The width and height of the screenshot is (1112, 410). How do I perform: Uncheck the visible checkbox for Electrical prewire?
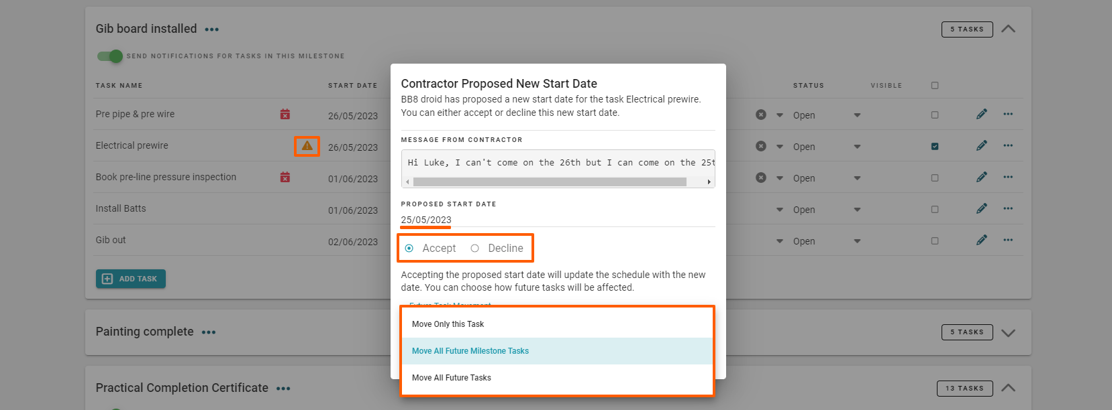[x=935, y=147]
